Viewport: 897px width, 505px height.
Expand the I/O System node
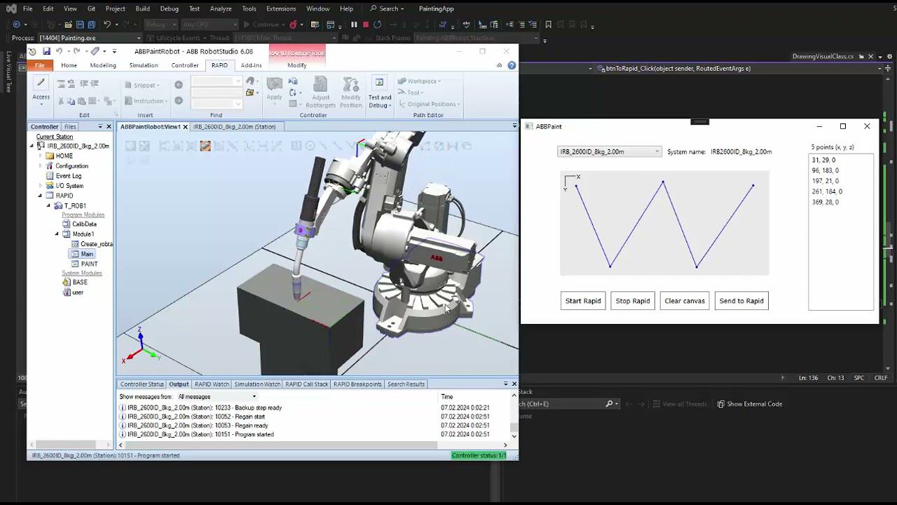[41, 186]
